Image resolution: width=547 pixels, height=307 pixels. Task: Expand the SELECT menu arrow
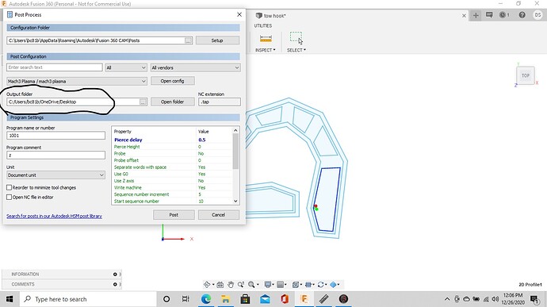click(304, 50)
